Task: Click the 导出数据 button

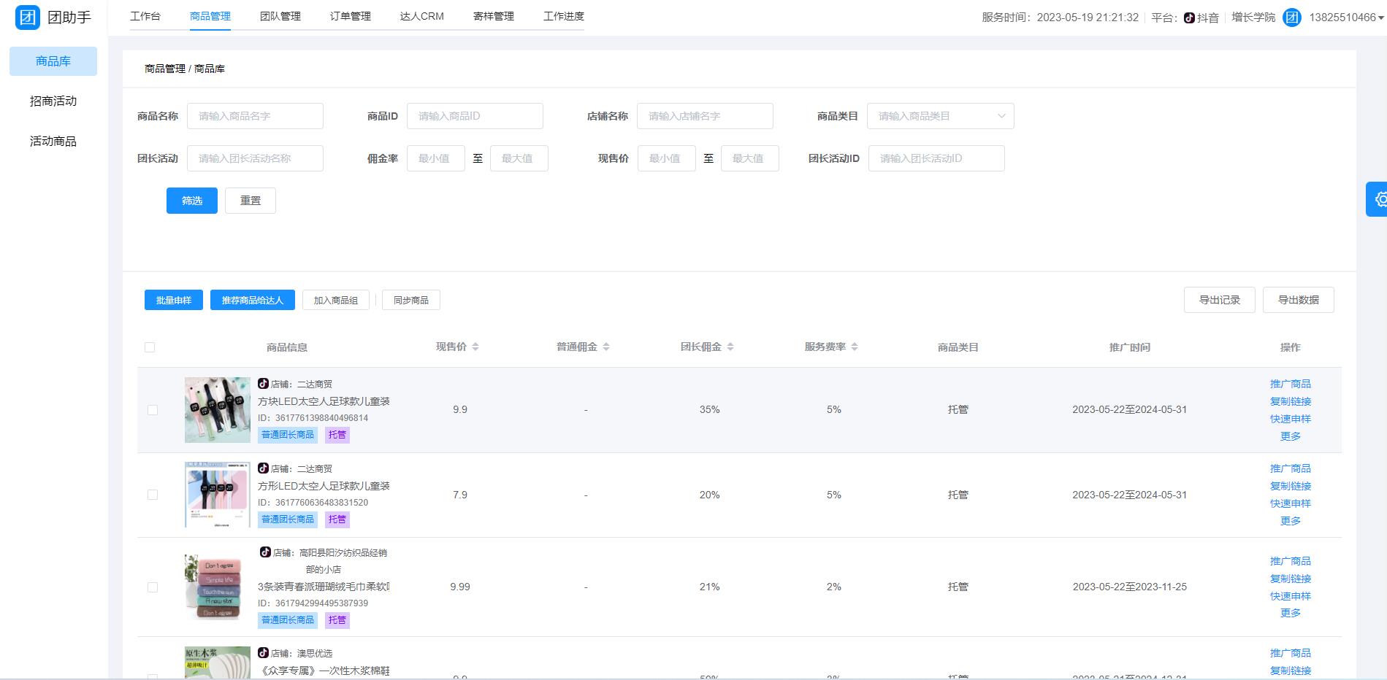Action: coord(1298,300)
